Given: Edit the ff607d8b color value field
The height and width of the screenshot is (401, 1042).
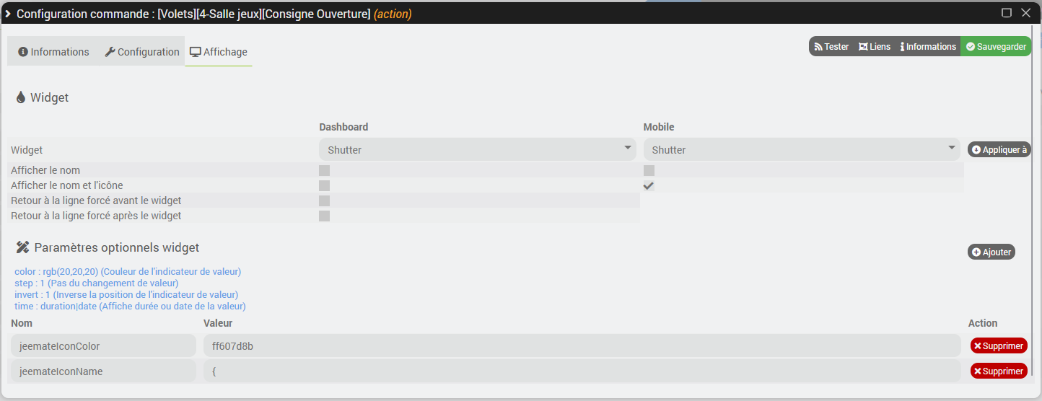Looking at the screenshot, I should click(582, 346).
